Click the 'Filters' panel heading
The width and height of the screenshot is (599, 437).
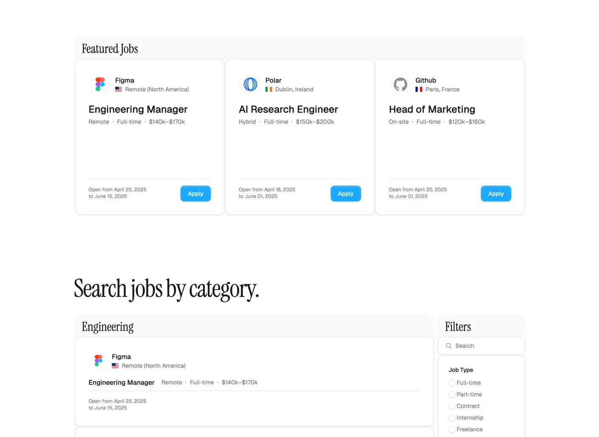coord(458,327)
